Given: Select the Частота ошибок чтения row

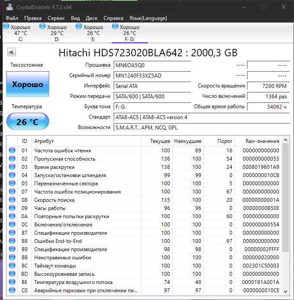Looking at the screenshot, I should [144, 150].
